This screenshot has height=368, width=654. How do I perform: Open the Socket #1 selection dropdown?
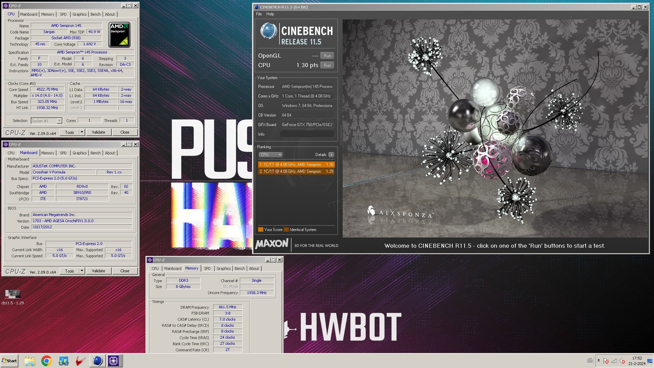[47, 121]
